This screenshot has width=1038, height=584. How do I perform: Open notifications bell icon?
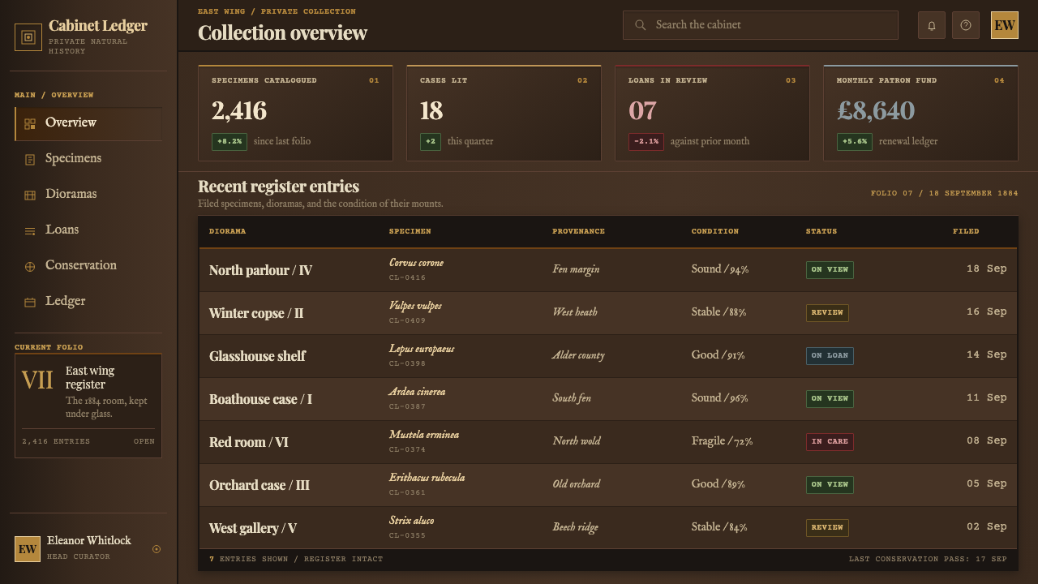point(932,25)
